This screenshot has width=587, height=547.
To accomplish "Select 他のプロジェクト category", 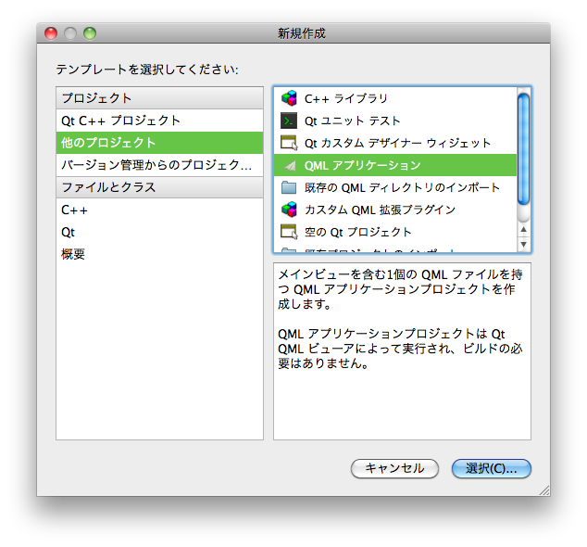I will [108, 143].
